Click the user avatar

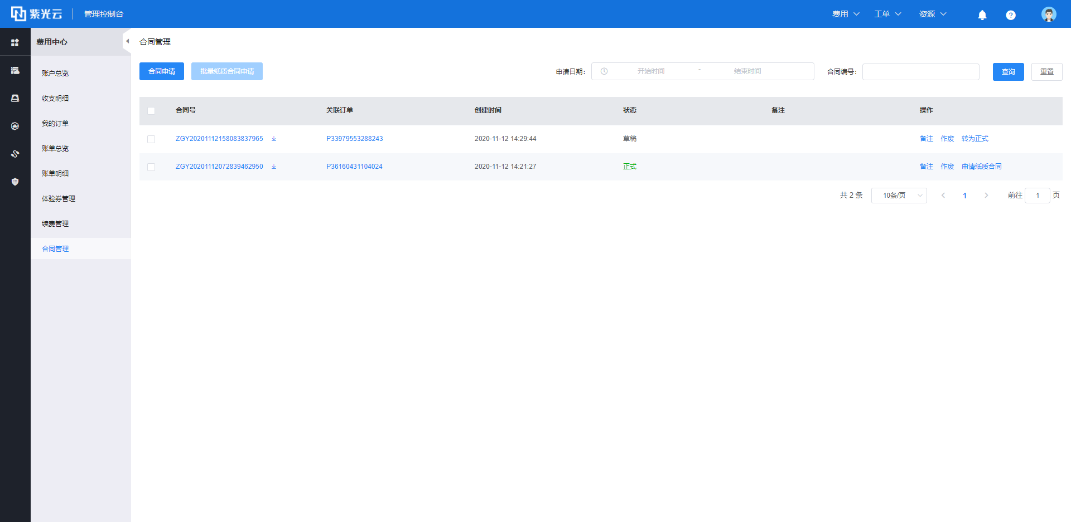[x=1049, y=14]
